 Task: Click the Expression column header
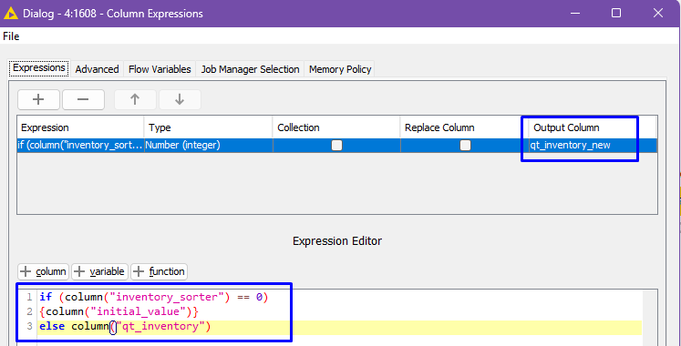coord(80,127)
